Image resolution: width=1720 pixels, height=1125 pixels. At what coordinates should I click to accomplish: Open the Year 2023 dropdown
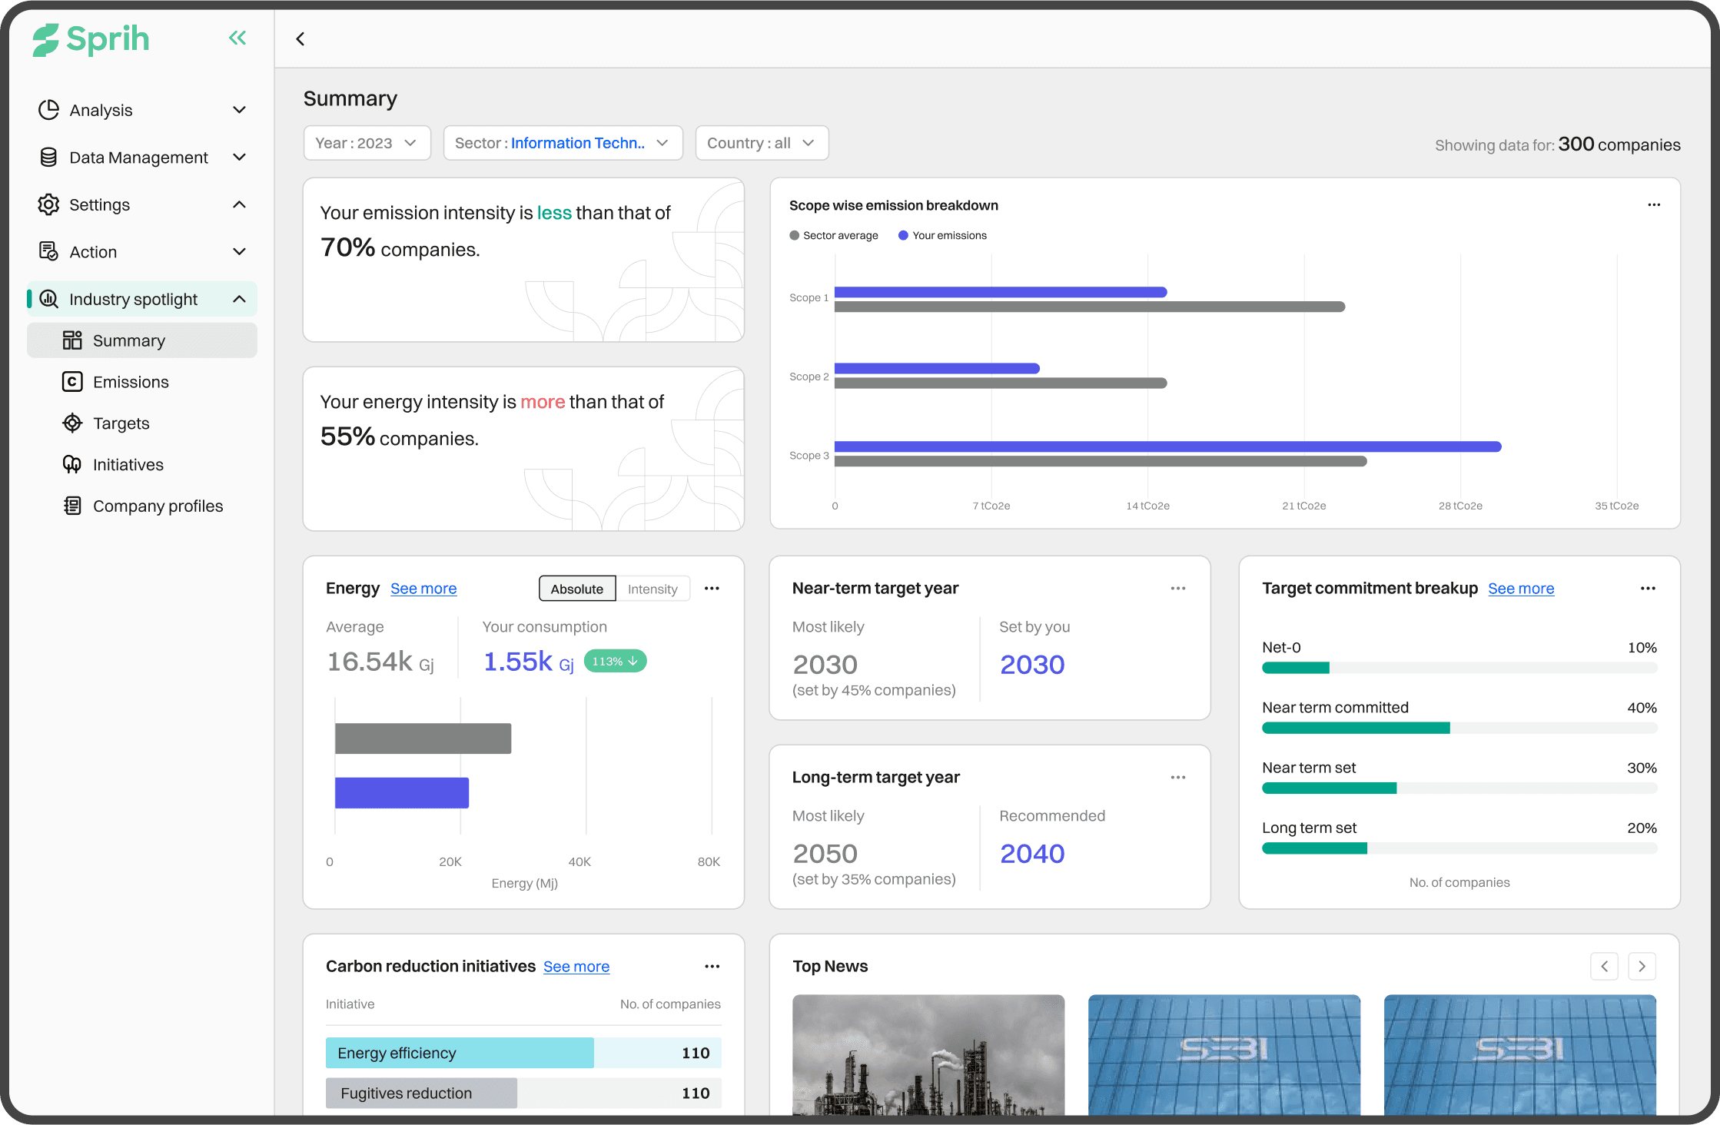tap(367, 144)
